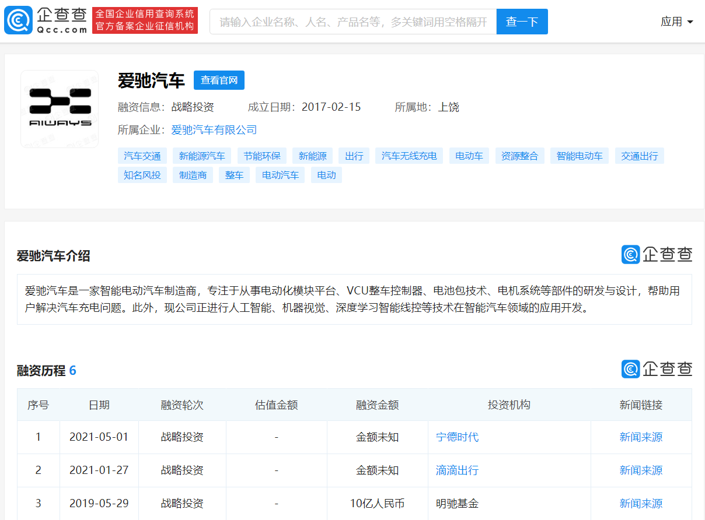
Task: Open 新闻来源 for 2021-05-01 round
Action: pyautogui.click(x=641, y=437)
